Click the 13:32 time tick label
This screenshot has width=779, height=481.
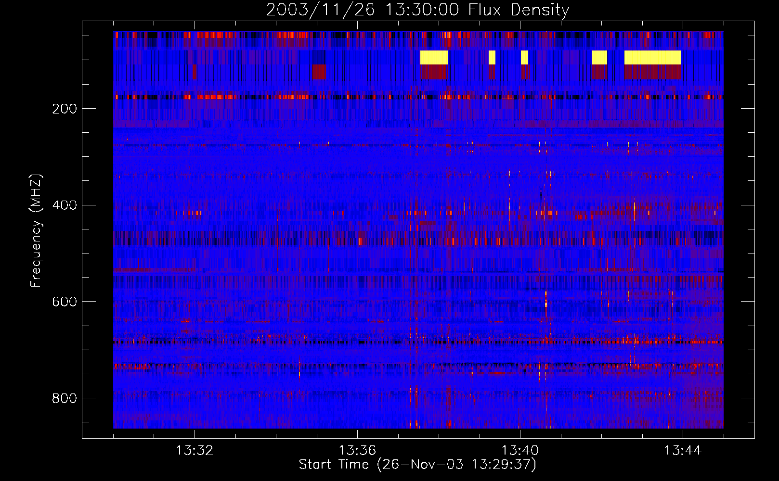pyautogui.click(x=195, y=451)
